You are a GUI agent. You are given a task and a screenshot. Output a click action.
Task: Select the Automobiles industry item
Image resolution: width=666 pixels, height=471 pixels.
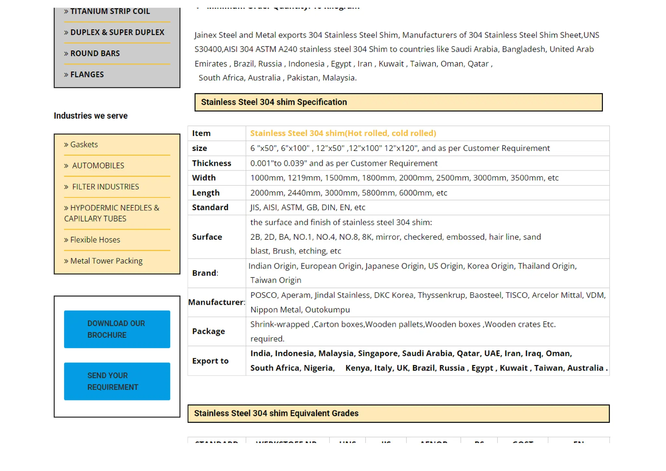click(98, 166)
